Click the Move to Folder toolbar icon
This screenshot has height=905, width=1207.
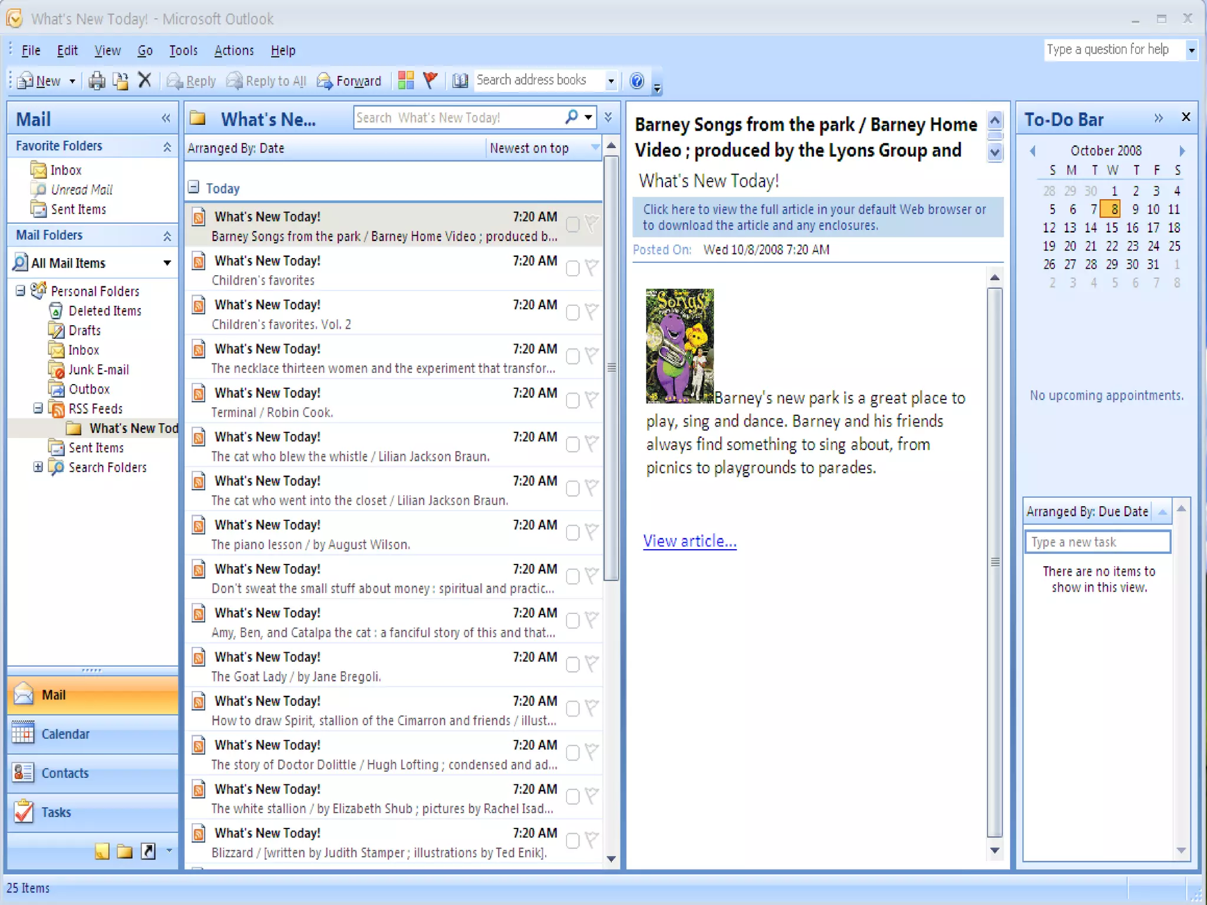pos(121,81)
